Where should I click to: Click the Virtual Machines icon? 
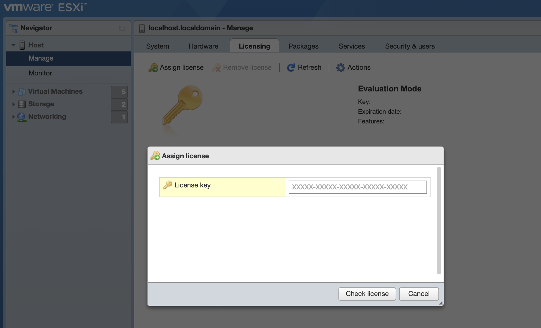[x=21, y=91]
